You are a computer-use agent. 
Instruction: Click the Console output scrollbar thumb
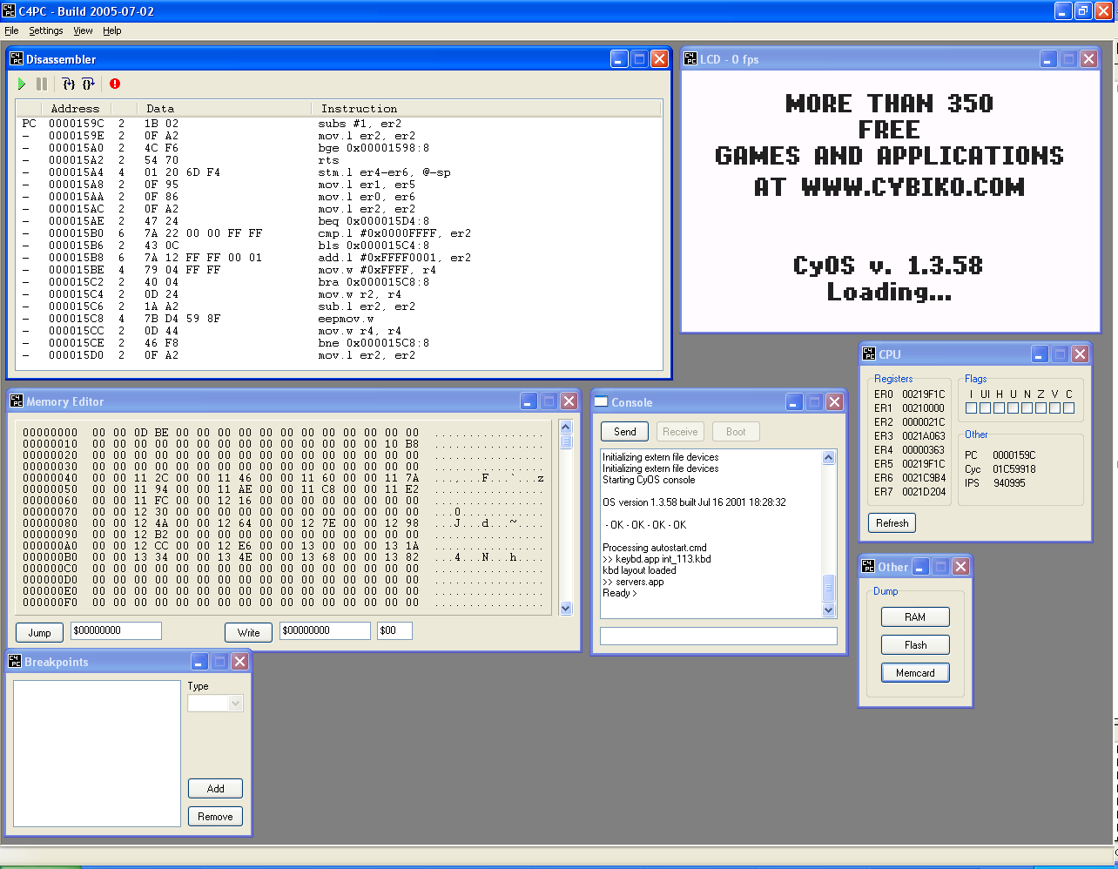[x=829, y=588]
